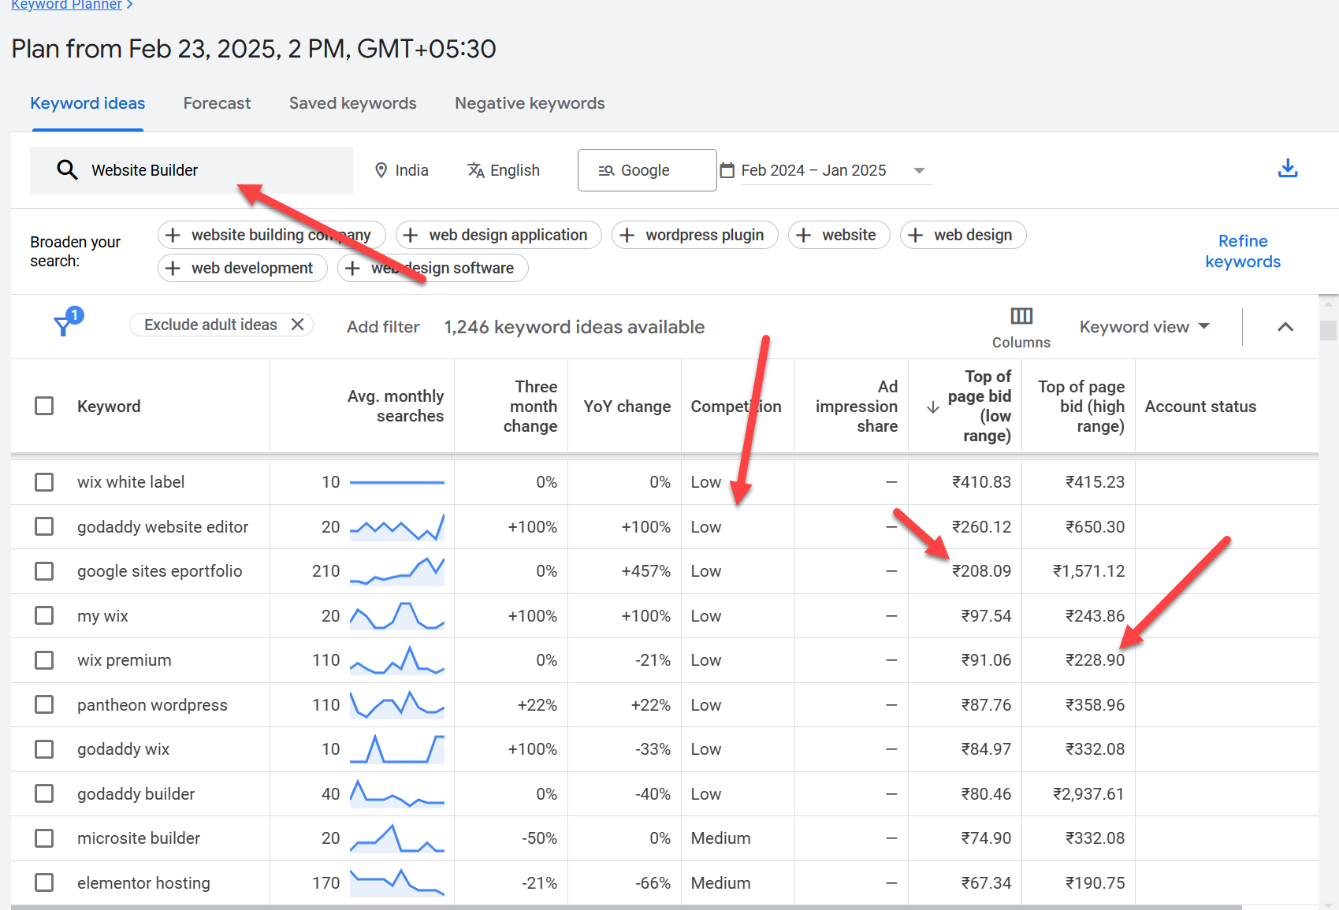The image size is (1339, 910).
Task: Check the 'my wix' row
Action: [44, 615]
